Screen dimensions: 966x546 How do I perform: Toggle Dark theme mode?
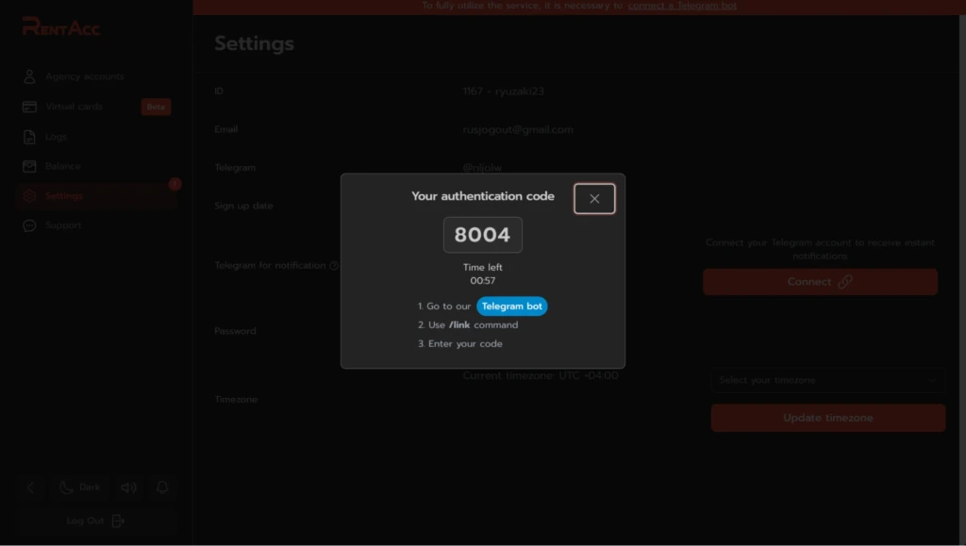tap(80, 488)
